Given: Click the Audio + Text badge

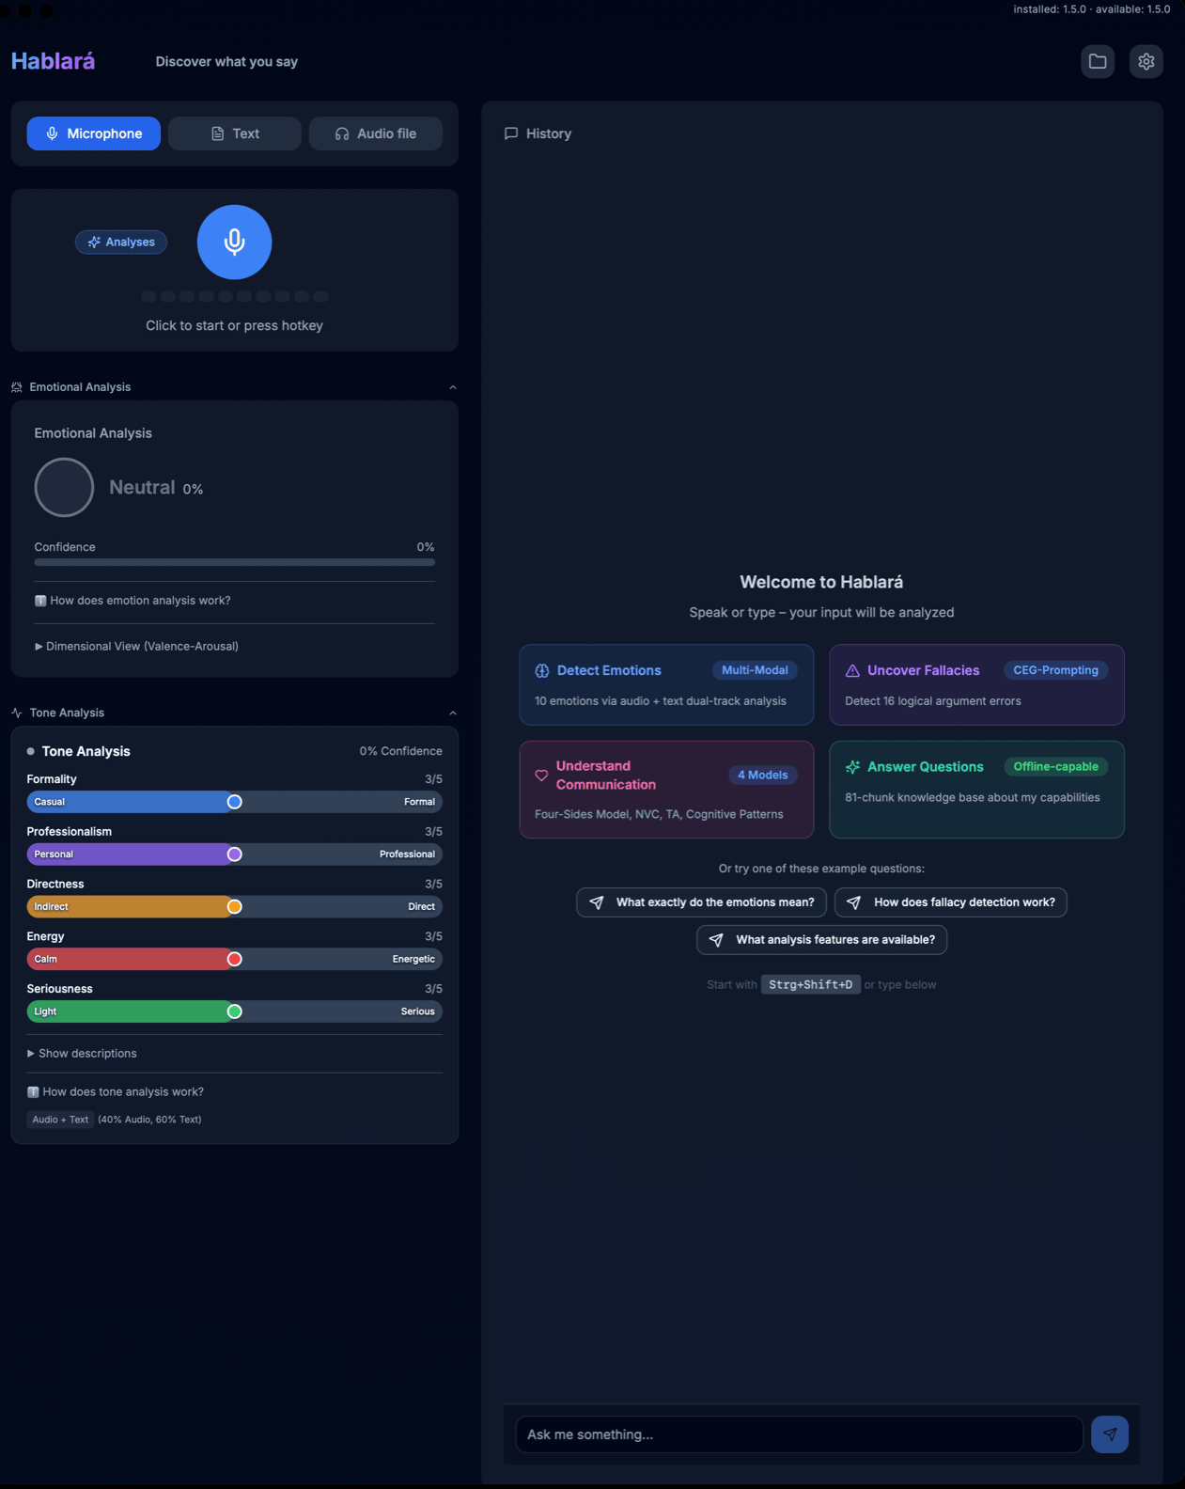Looking at the screenshot, I should [60, 1120].
